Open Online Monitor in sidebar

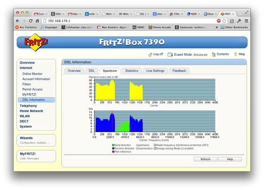pos(33,74)
